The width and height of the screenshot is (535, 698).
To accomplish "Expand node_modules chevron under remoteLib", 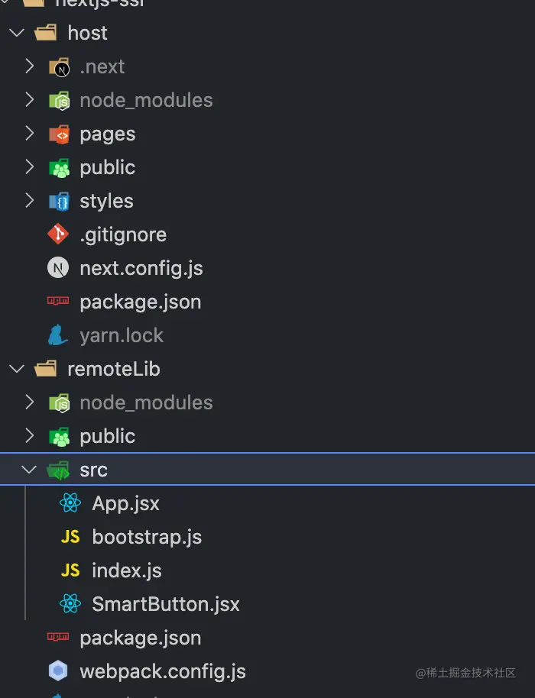I will 29,402.
